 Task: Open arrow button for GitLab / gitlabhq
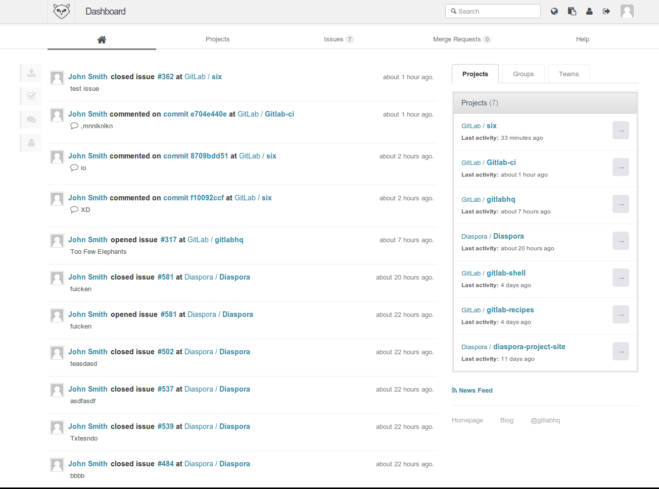(621, 204)
